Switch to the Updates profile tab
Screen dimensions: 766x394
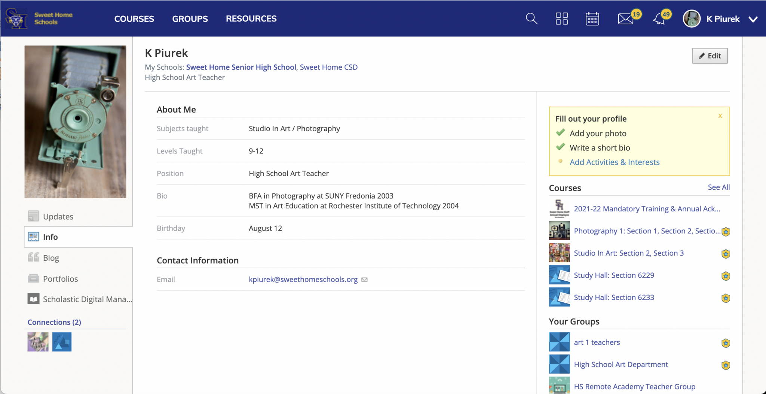tap(58, 217)
